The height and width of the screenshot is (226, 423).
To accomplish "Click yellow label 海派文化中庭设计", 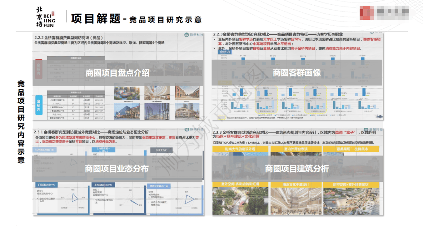I will click(x=296, y=185).
